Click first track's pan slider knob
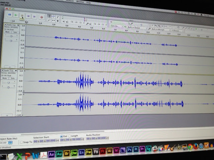Image resolution: width=214 pixels, height=160 pixels. 11,41
